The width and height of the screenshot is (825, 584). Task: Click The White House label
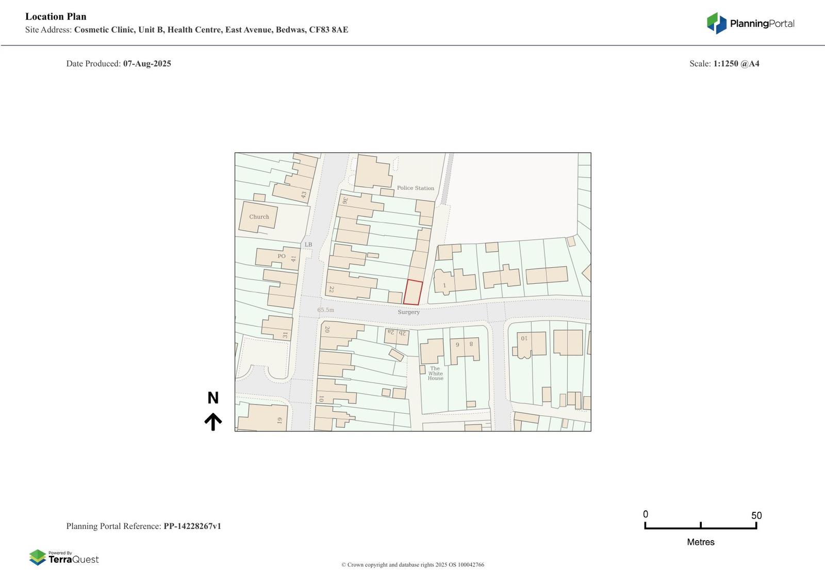(435, 373)
